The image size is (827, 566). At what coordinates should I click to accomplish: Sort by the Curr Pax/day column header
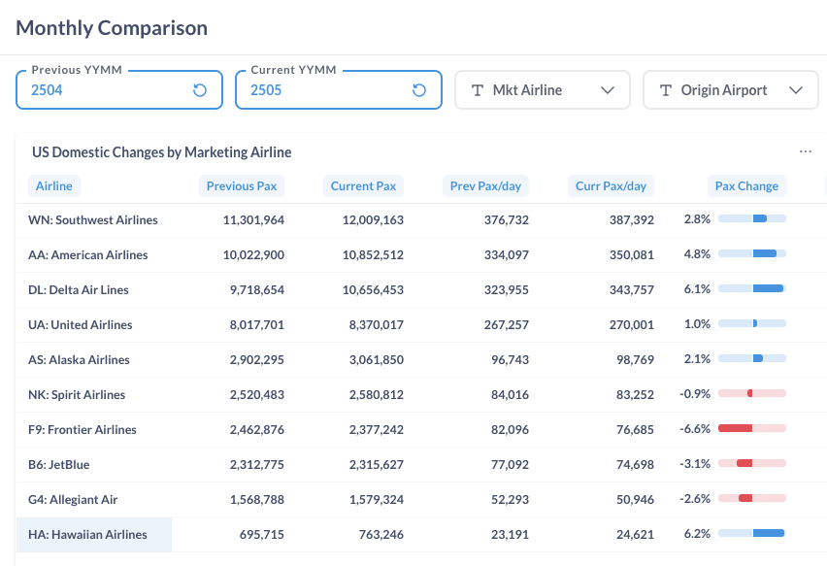pyautogui.click(x=611, y=186)
